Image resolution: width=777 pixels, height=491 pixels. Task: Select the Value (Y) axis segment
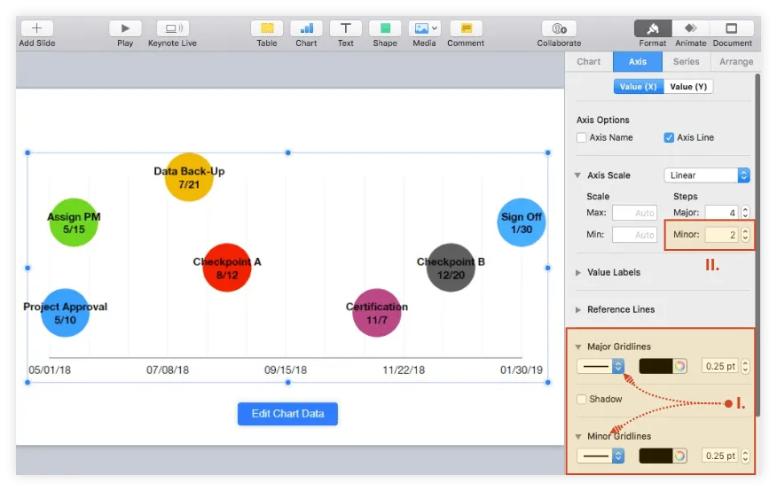[688, 87]
